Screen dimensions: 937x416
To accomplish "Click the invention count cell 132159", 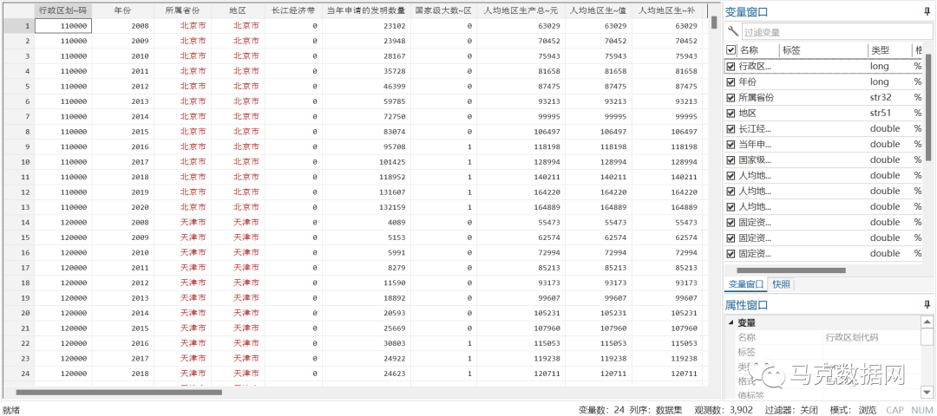I will tap(366, 207).
